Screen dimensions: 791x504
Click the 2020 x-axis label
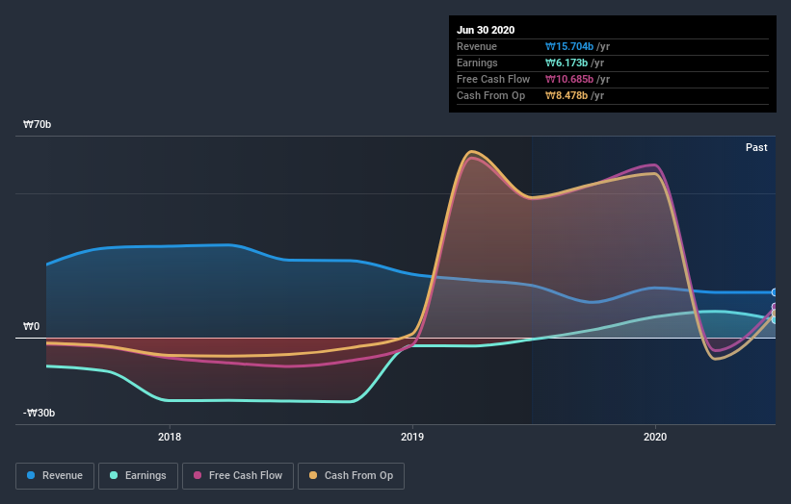[655, 437]
